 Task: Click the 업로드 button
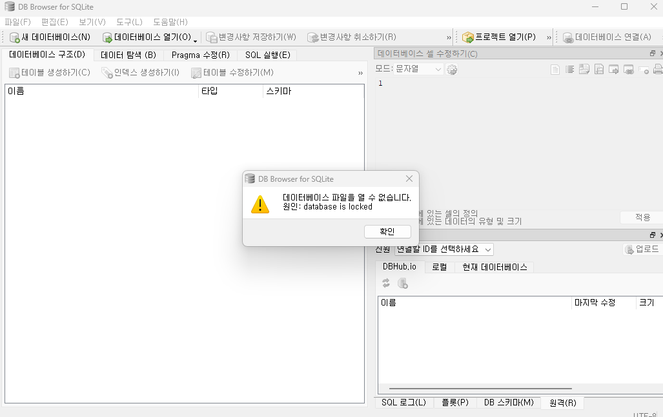click(643, 249)
